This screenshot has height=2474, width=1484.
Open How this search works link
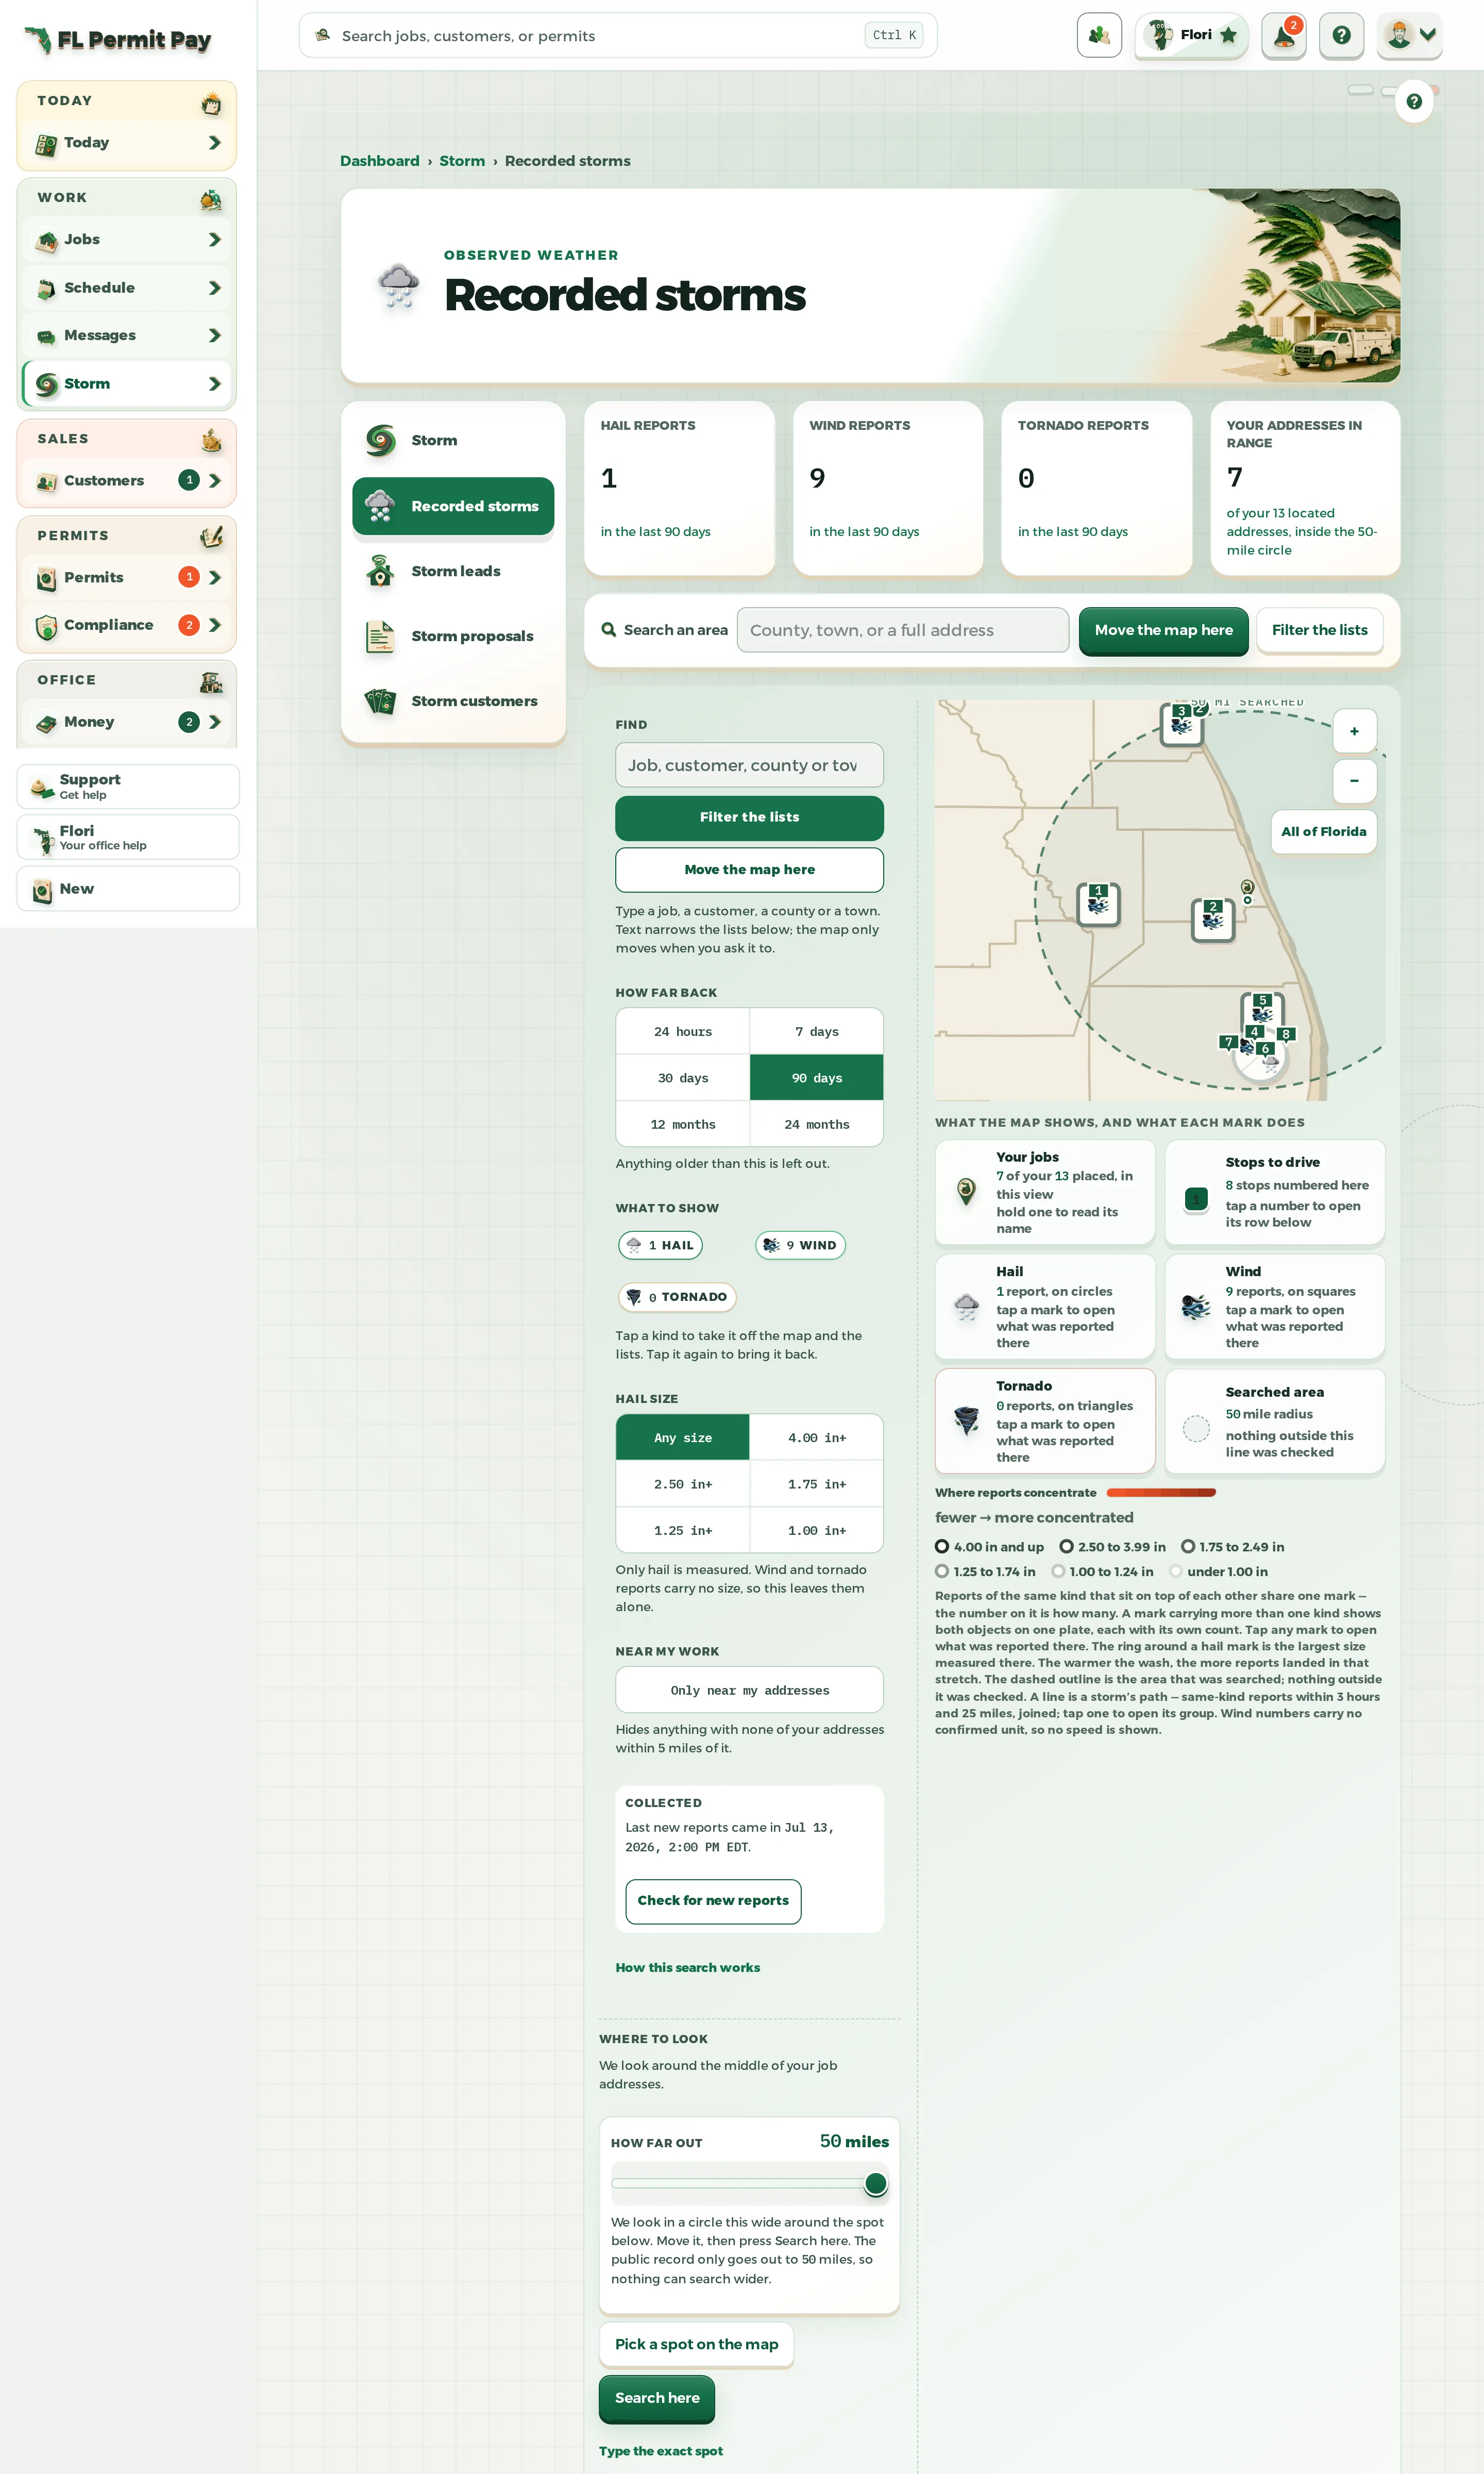[688, 1968]
